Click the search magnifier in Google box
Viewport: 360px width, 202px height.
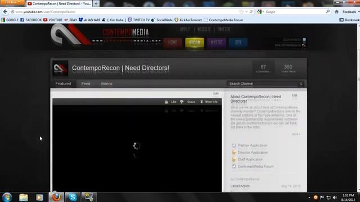pyautogui.click(x=327, y=12)
